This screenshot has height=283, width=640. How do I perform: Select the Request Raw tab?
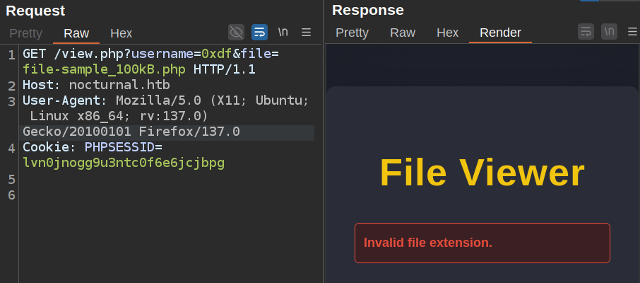(76, 33)
